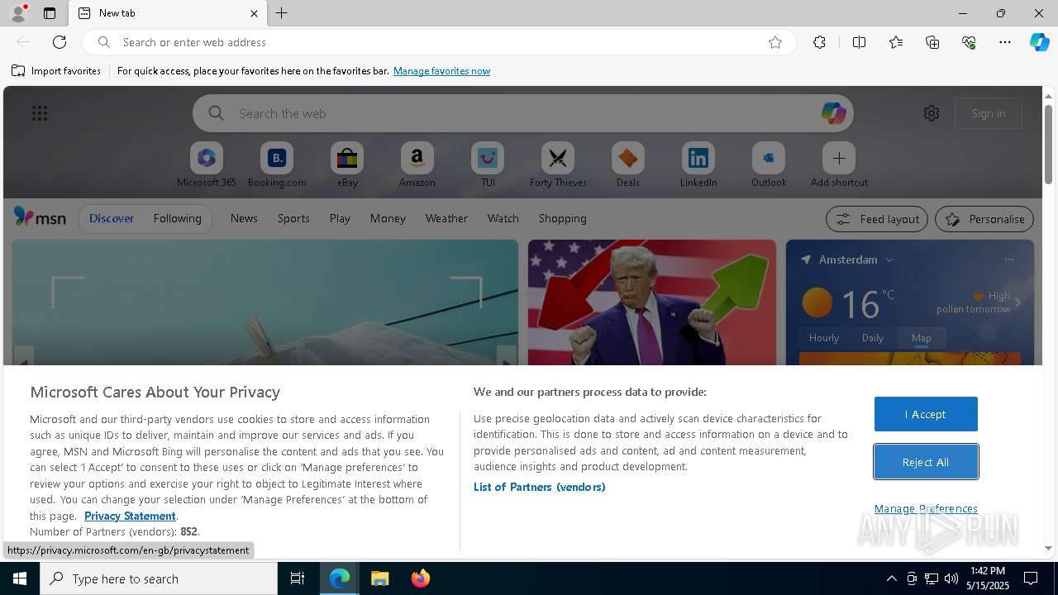This screenshot has width=1058, height=595.
Task: Click the Search the web box
Action: [x=522, y=113]
